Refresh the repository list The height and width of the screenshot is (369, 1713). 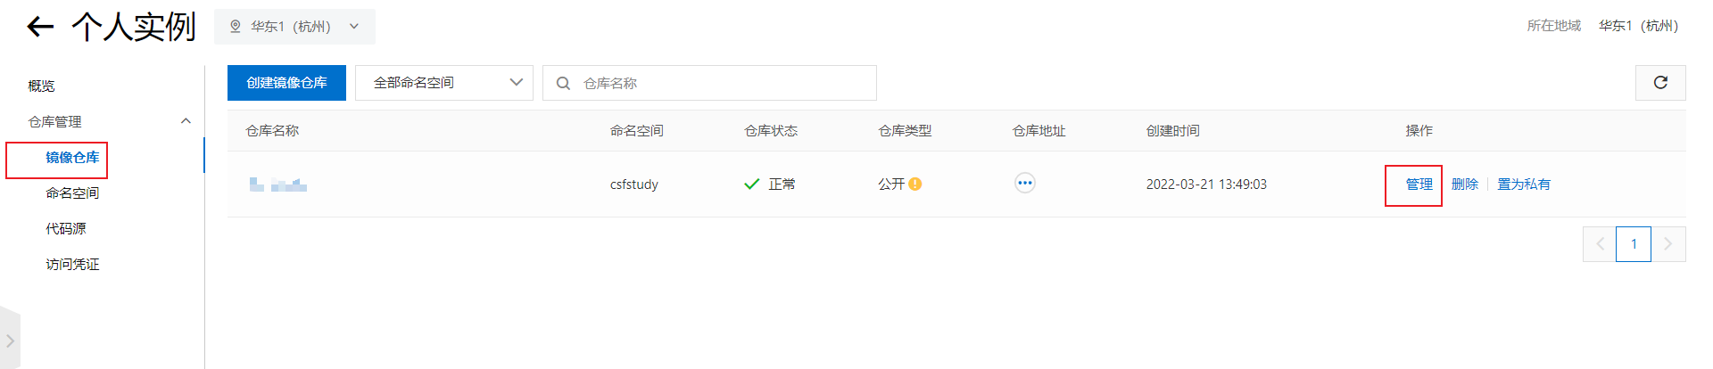pyautogui.click(x=1660, y=83)
